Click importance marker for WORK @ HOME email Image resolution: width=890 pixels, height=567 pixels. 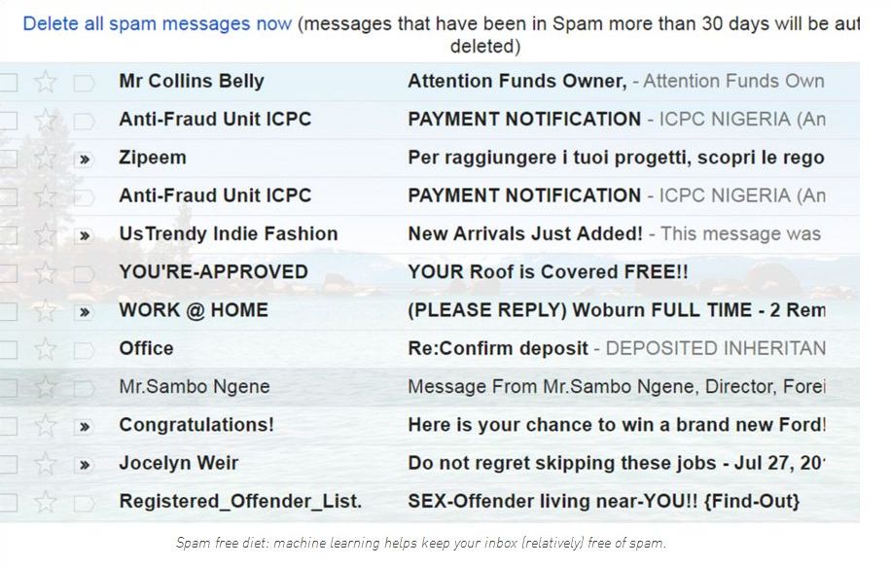pos(84,312)
